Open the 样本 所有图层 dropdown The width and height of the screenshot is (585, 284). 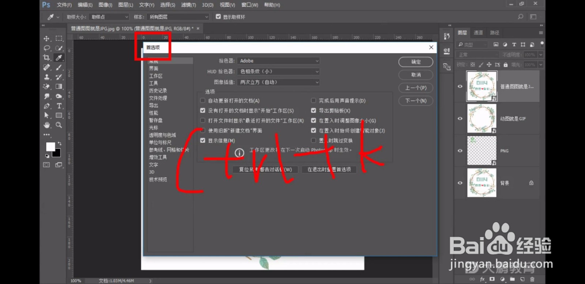(x=178, y=17)
